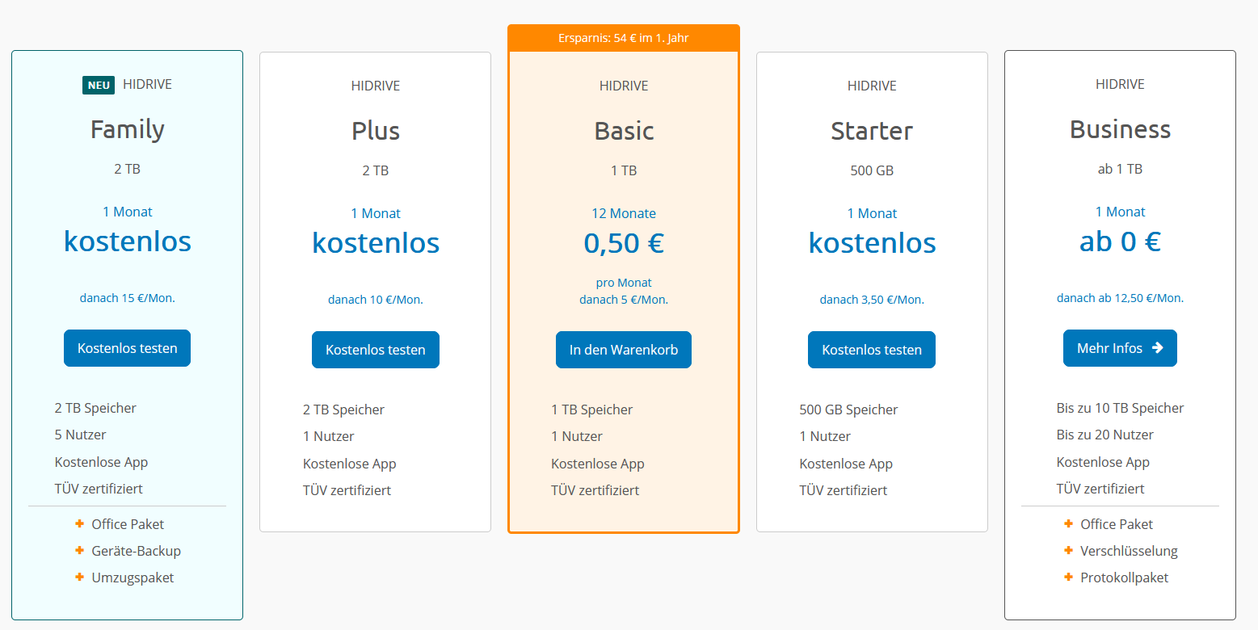Viewport: 1258px width, 630px height.
Task: Click the plus icon next to Umzugspaket
Action: [79, 577]
